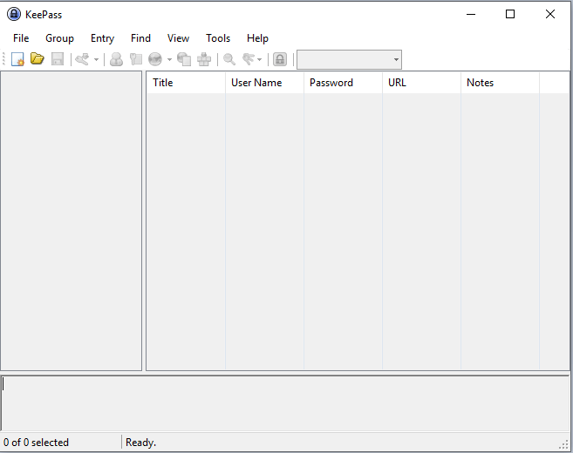Expand the Show Entries dropdown arrow
The image size is (573, 453).
[259, 59]
